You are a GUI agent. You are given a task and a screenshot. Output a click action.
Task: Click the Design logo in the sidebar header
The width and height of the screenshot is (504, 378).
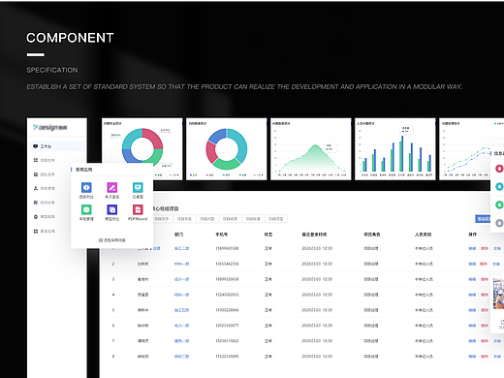point(50,128)
